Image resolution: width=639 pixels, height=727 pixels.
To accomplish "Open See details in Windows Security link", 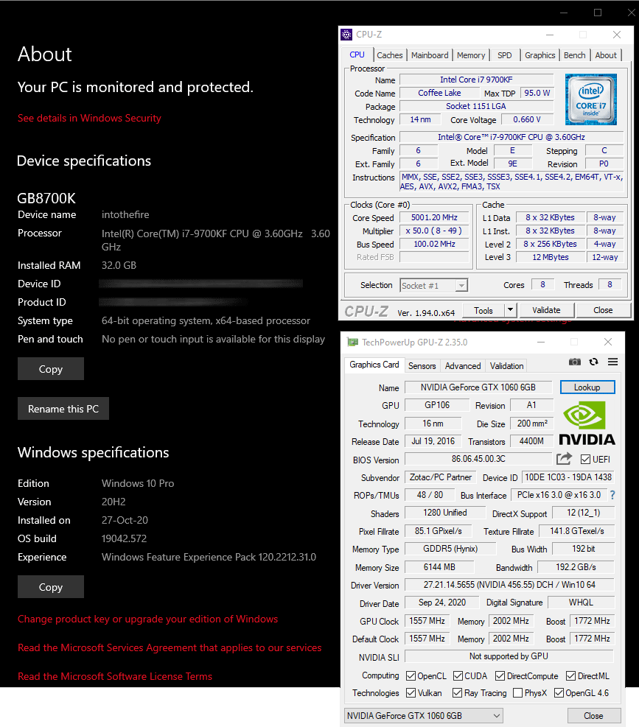I will pos(89,119).
